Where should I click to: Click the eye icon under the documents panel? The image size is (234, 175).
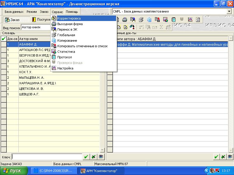pyautogui.click(x=230, y=157)
